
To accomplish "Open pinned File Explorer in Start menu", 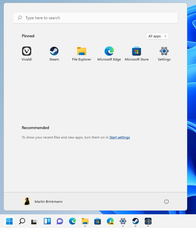I will [x=82, y=54].
